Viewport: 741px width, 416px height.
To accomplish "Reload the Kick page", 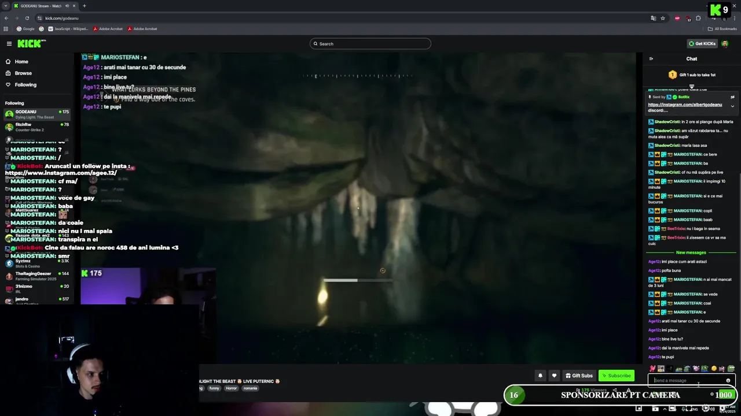I will tap(27, 18).
